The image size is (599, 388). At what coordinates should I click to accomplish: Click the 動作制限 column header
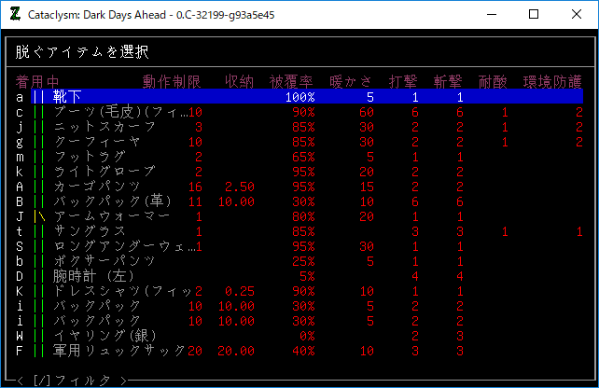172,82
